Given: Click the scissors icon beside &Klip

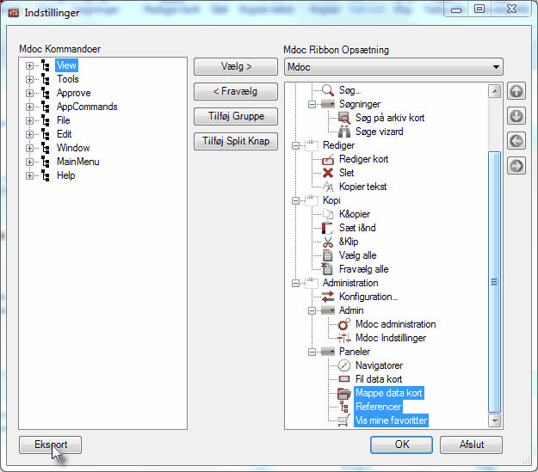Looking at the screenshot, I should coord(328,242).
